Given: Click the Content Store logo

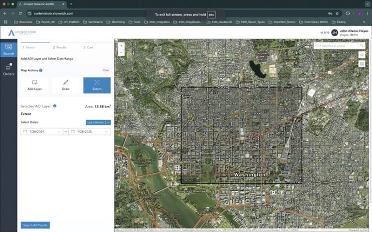Looking at the screenshot, I should pyautogui.click(x=22, y=32).
